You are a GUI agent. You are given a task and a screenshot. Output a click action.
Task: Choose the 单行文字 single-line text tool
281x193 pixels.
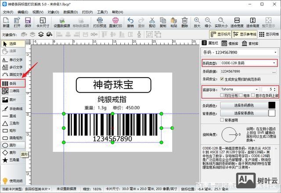point(13,60)
